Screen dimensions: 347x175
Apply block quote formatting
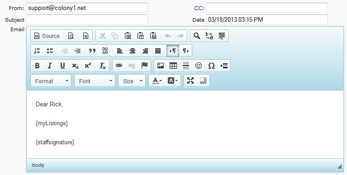pyautogui.click(x=92, y=51)
